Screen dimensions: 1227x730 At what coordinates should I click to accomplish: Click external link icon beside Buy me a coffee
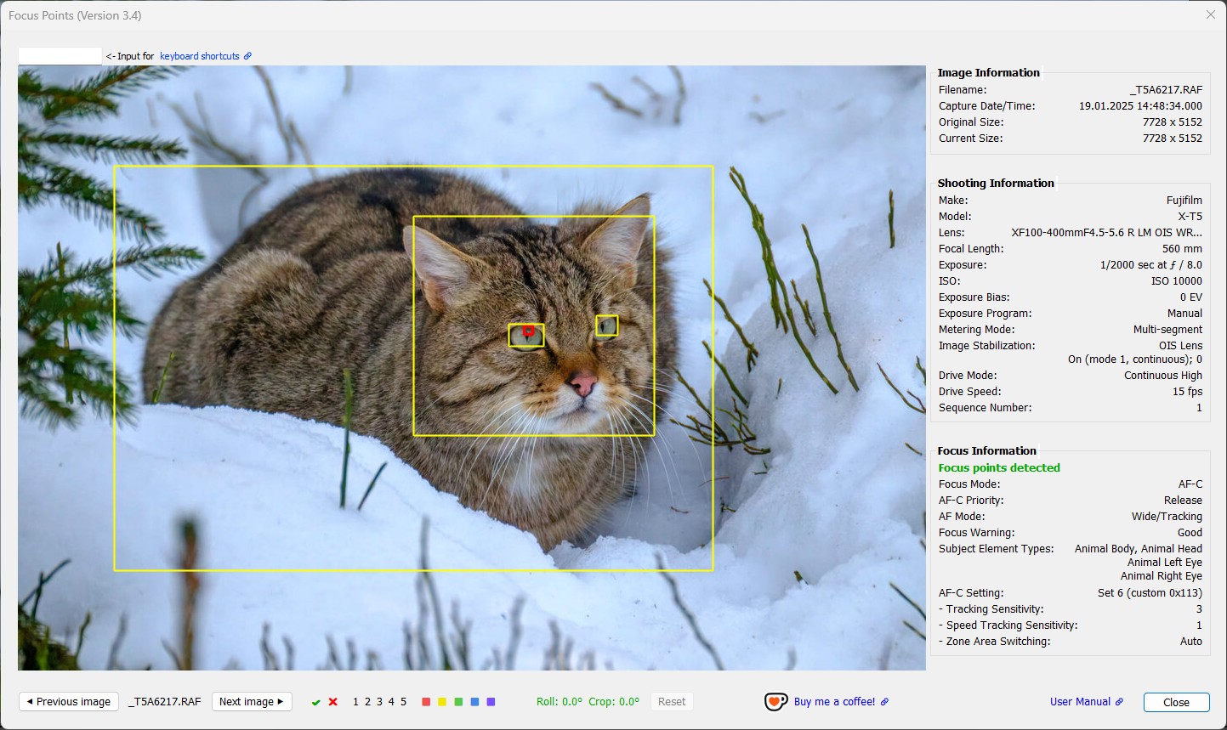(x=884, y=702)
